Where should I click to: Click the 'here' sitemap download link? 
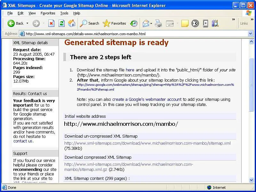point(130,70)
